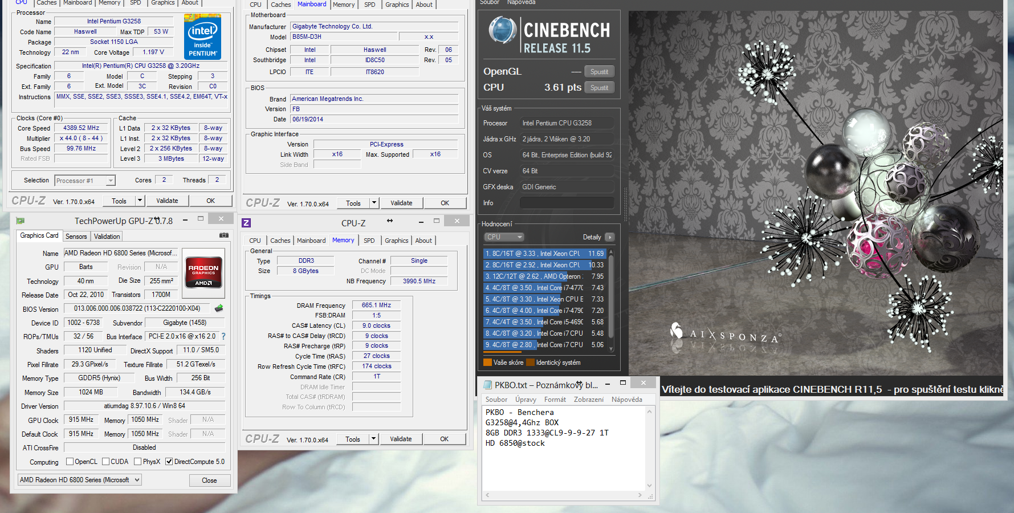Click the purple CPU-Z title bar icon
Viewport: 1014px width, 513px height.
pos(247,223)
